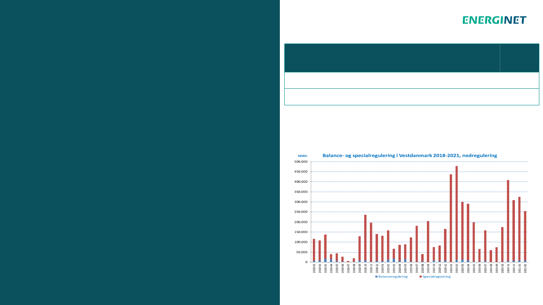Image resolution: width=543 pixels, height=305 pixels.
Task: Click the narrow right table header cell
Action: (x=519, y=58)
